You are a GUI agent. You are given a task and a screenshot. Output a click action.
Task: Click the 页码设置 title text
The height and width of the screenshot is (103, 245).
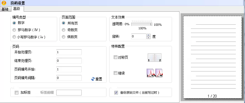[18, 3]
